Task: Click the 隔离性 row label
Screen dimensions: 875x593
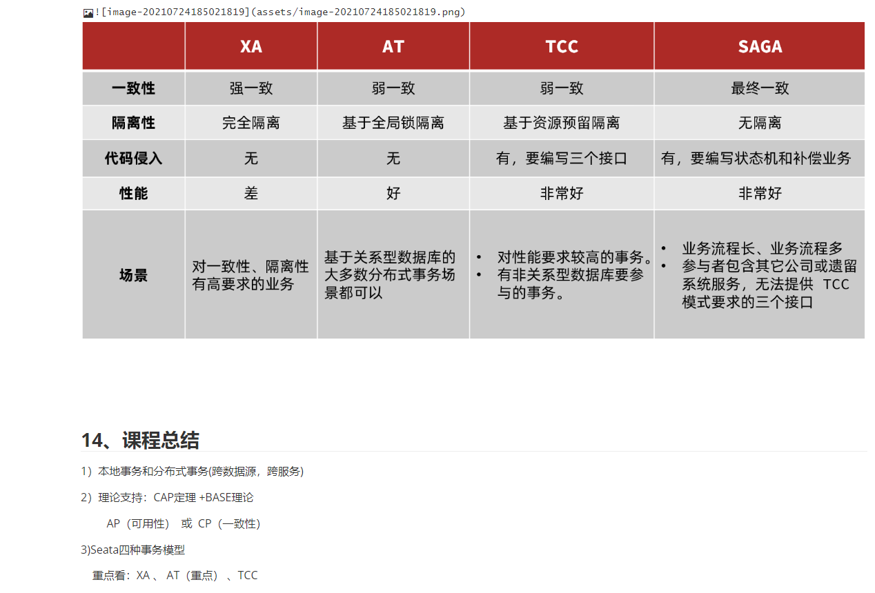Action: (x=133, y=123)
